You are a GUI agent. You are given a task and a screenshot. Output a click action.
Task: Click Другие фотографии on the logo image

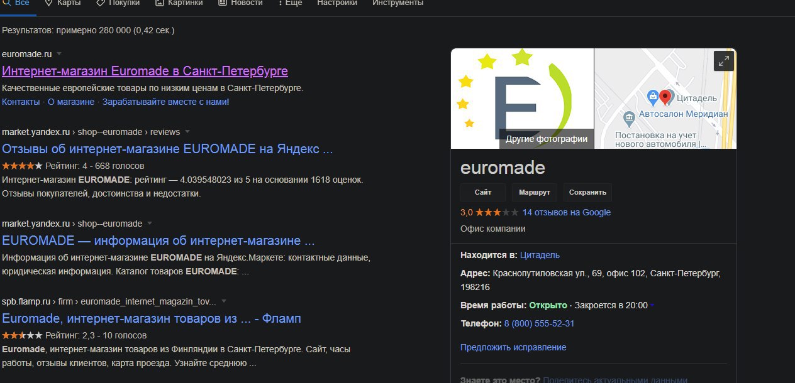coord(547,139)
